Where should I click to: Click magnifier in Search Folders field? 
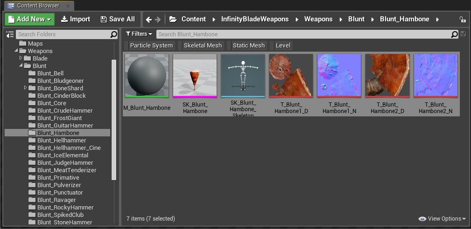pos(113,34)
